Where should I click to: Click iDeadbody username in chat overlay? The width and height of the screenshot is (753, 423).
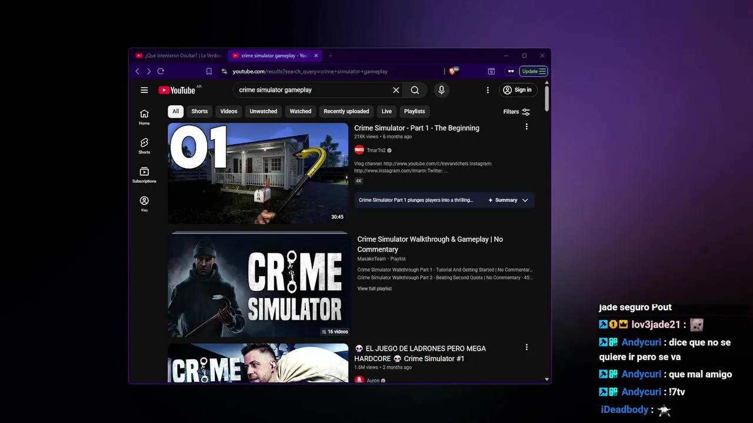(x=624, y=410)
